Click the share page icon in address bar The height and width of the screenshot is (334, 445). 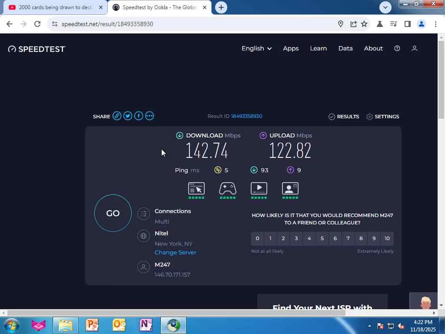tap(353, 24)
